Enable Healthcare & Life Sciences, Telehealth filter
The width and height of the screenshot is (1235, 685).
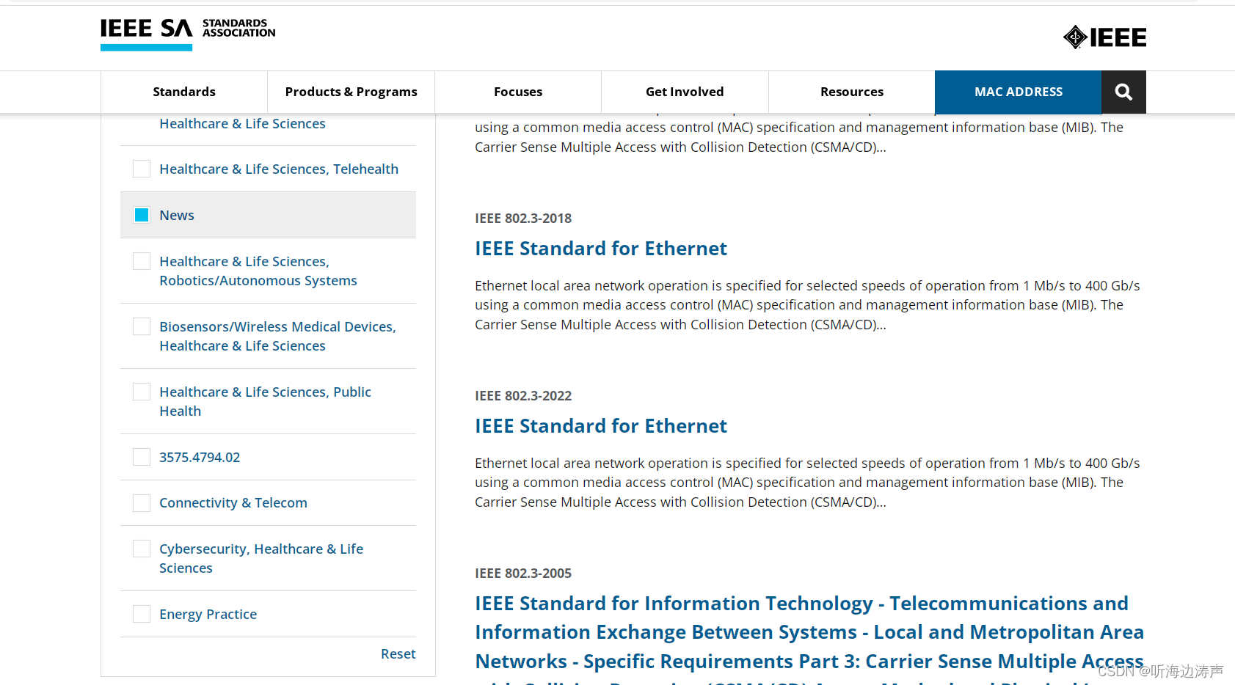click(x=141, y=168)
